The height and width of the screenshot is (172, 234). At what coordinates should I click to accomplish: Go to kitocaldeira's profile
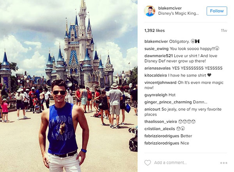(x=156, y=75)
